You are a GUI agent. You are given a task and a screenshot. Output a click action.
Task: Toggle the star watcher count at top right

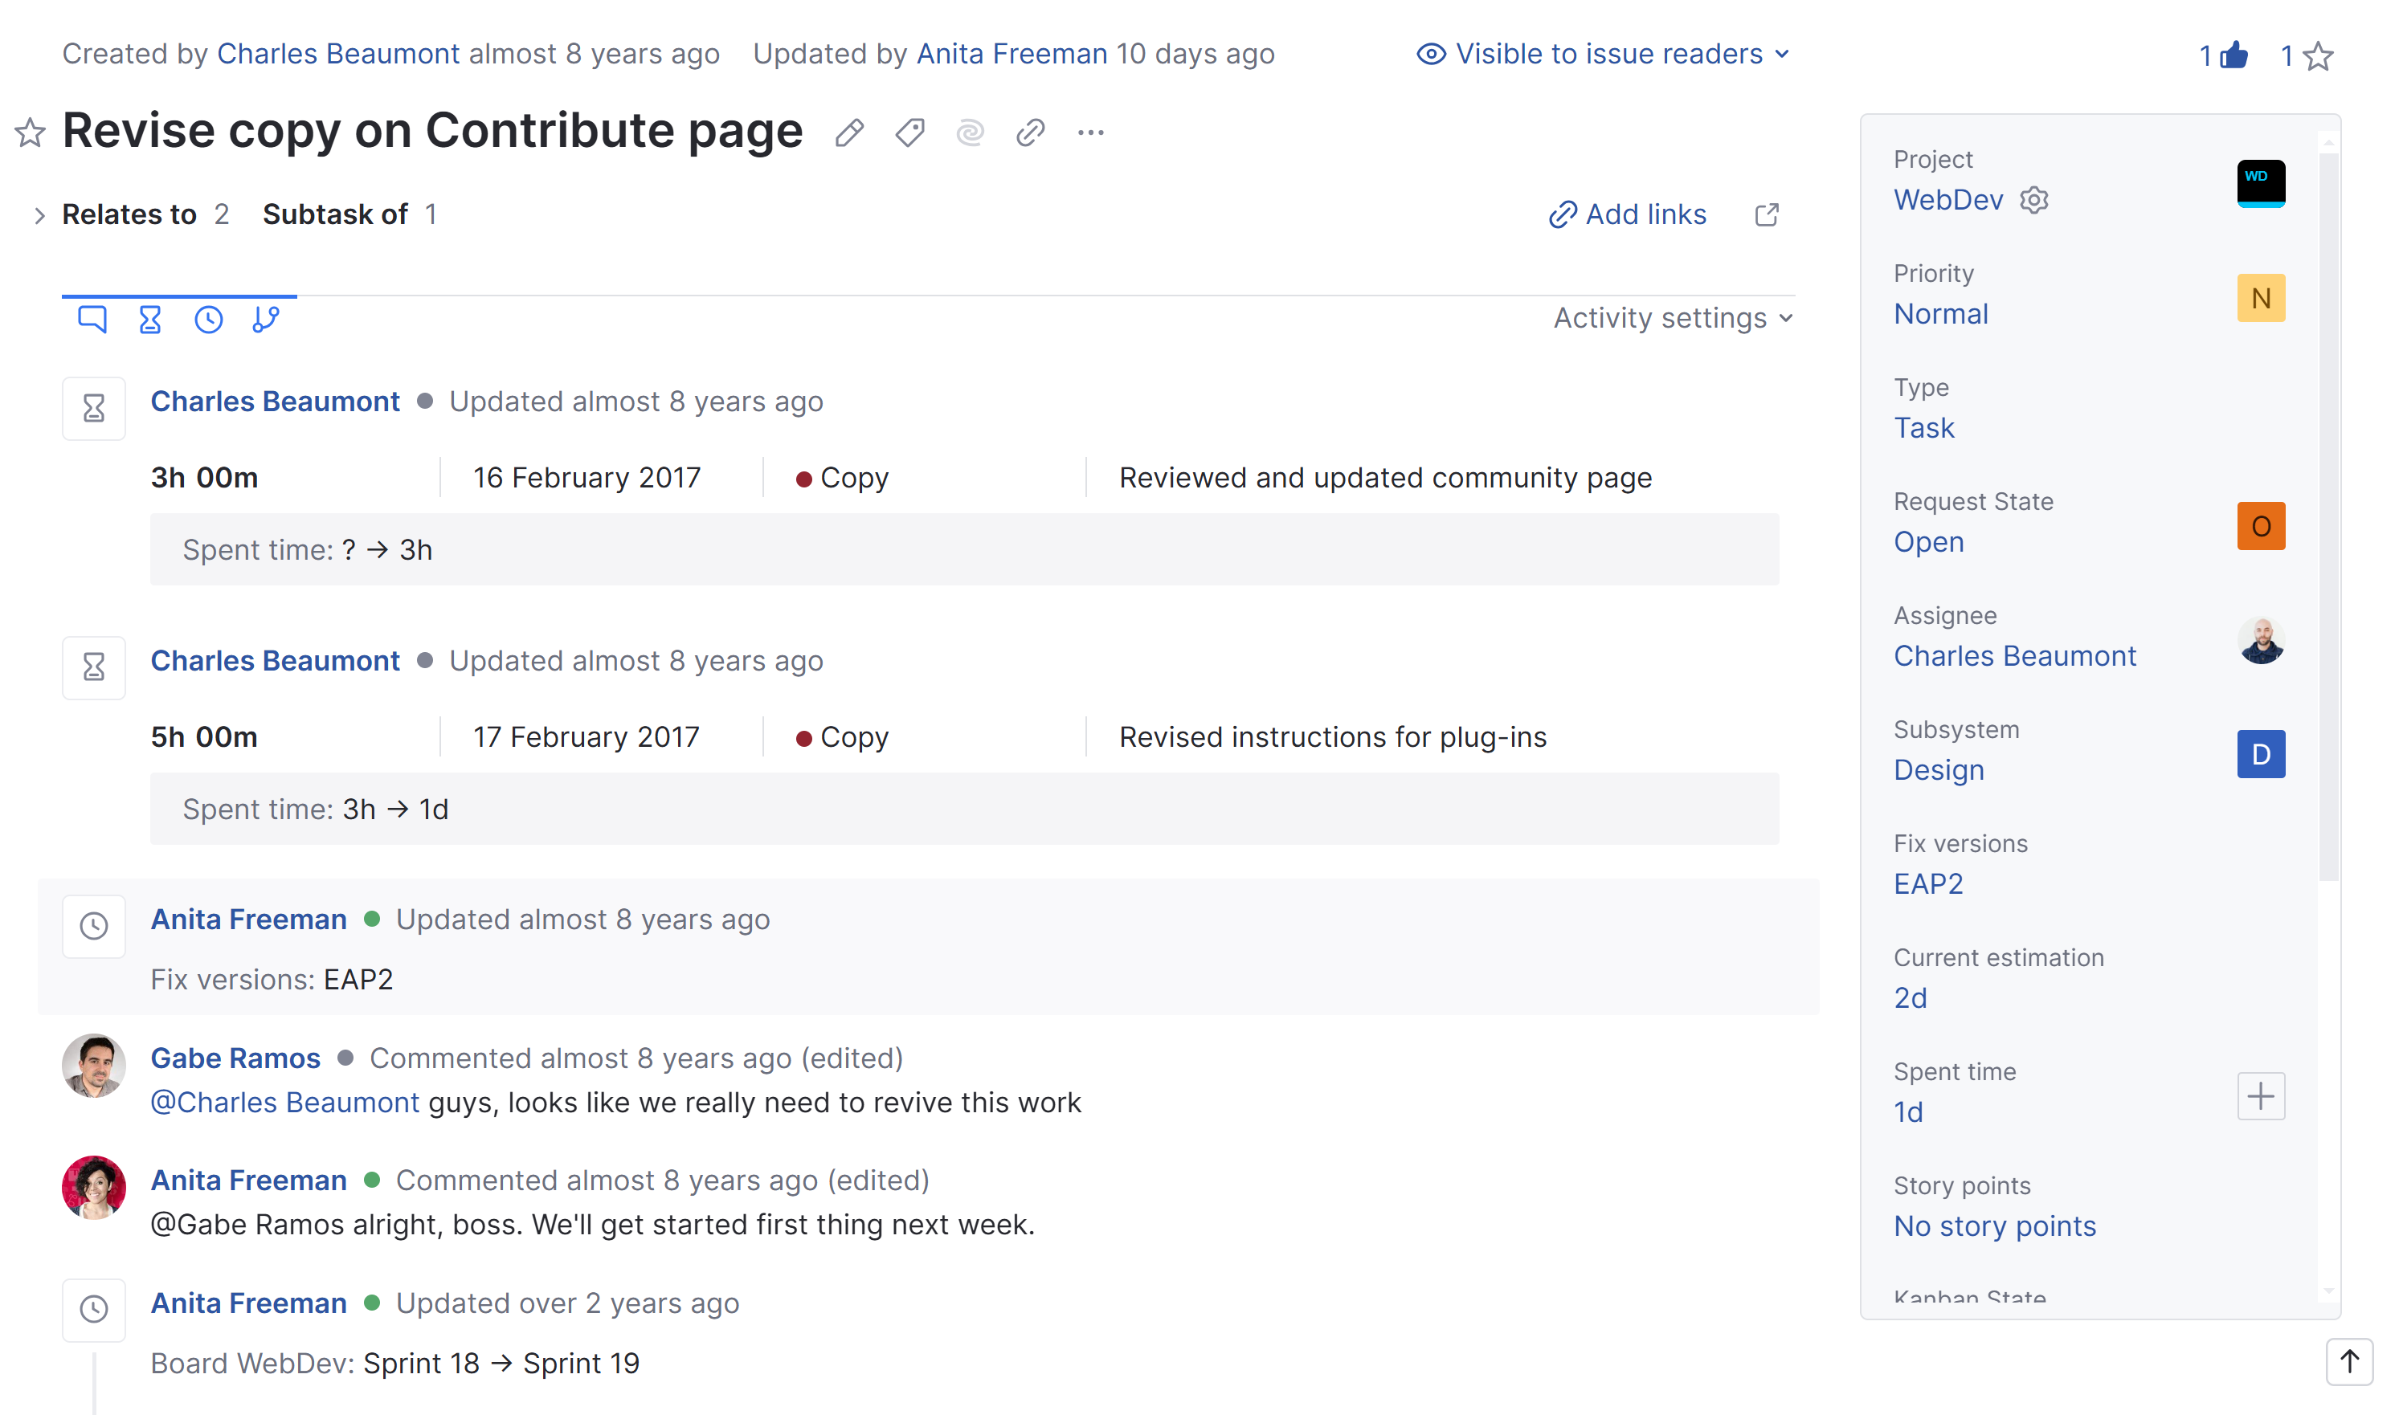pyautogui.click(x=2317, y=56)
